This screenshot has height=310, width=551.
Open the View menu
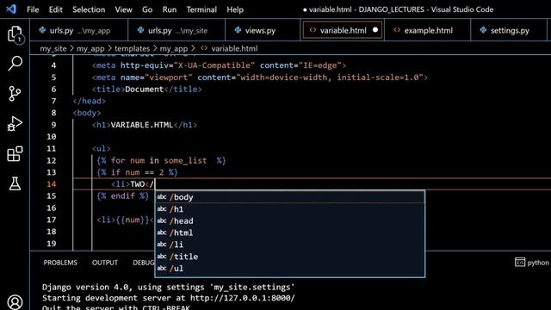[x=123, y=9]
